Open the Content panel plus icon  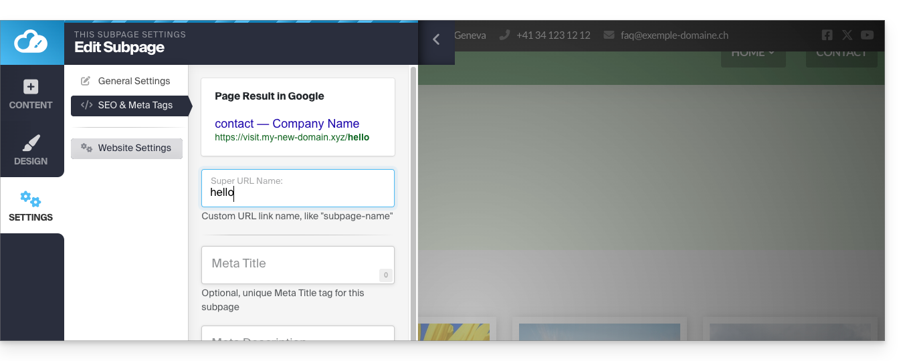pyautogui.click(x=31, y=87)
